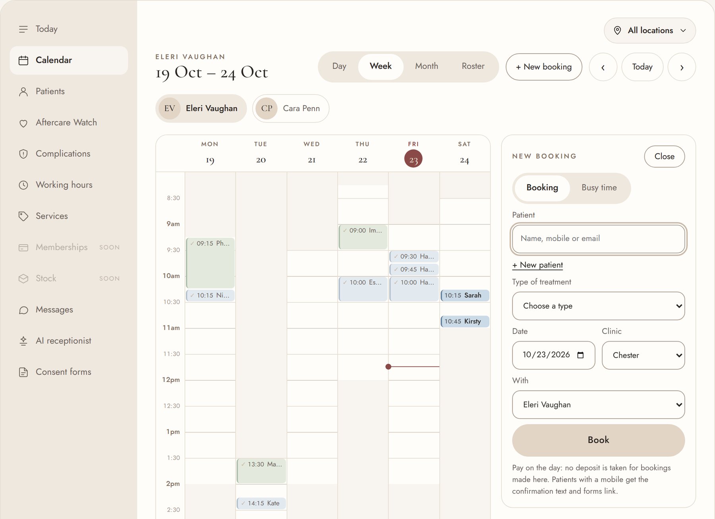Close the New Booking panel
This screenshot has width=715, height=519.
coord(664,156)
